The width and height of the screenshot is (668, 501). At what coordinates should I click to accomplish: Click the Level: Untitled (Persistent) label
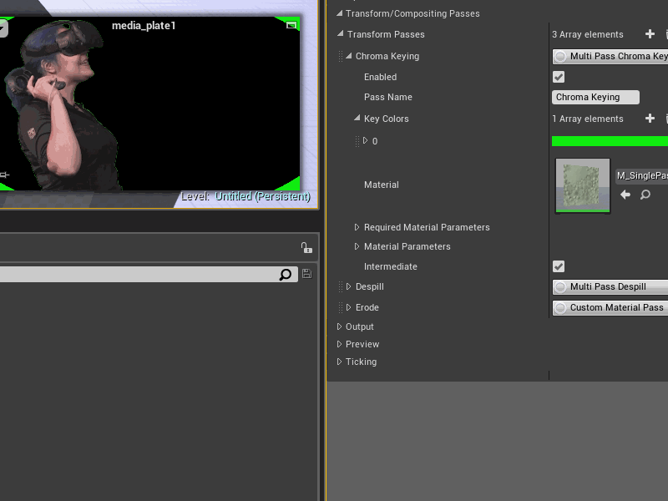pyautogui.click(x=246, y=196)
